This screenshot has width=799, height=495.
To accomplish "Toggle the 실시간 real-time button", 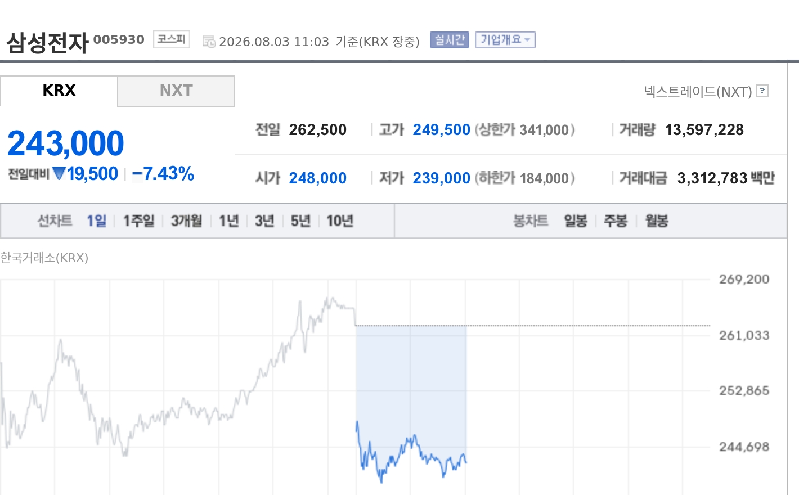I will tap(449, 40).
